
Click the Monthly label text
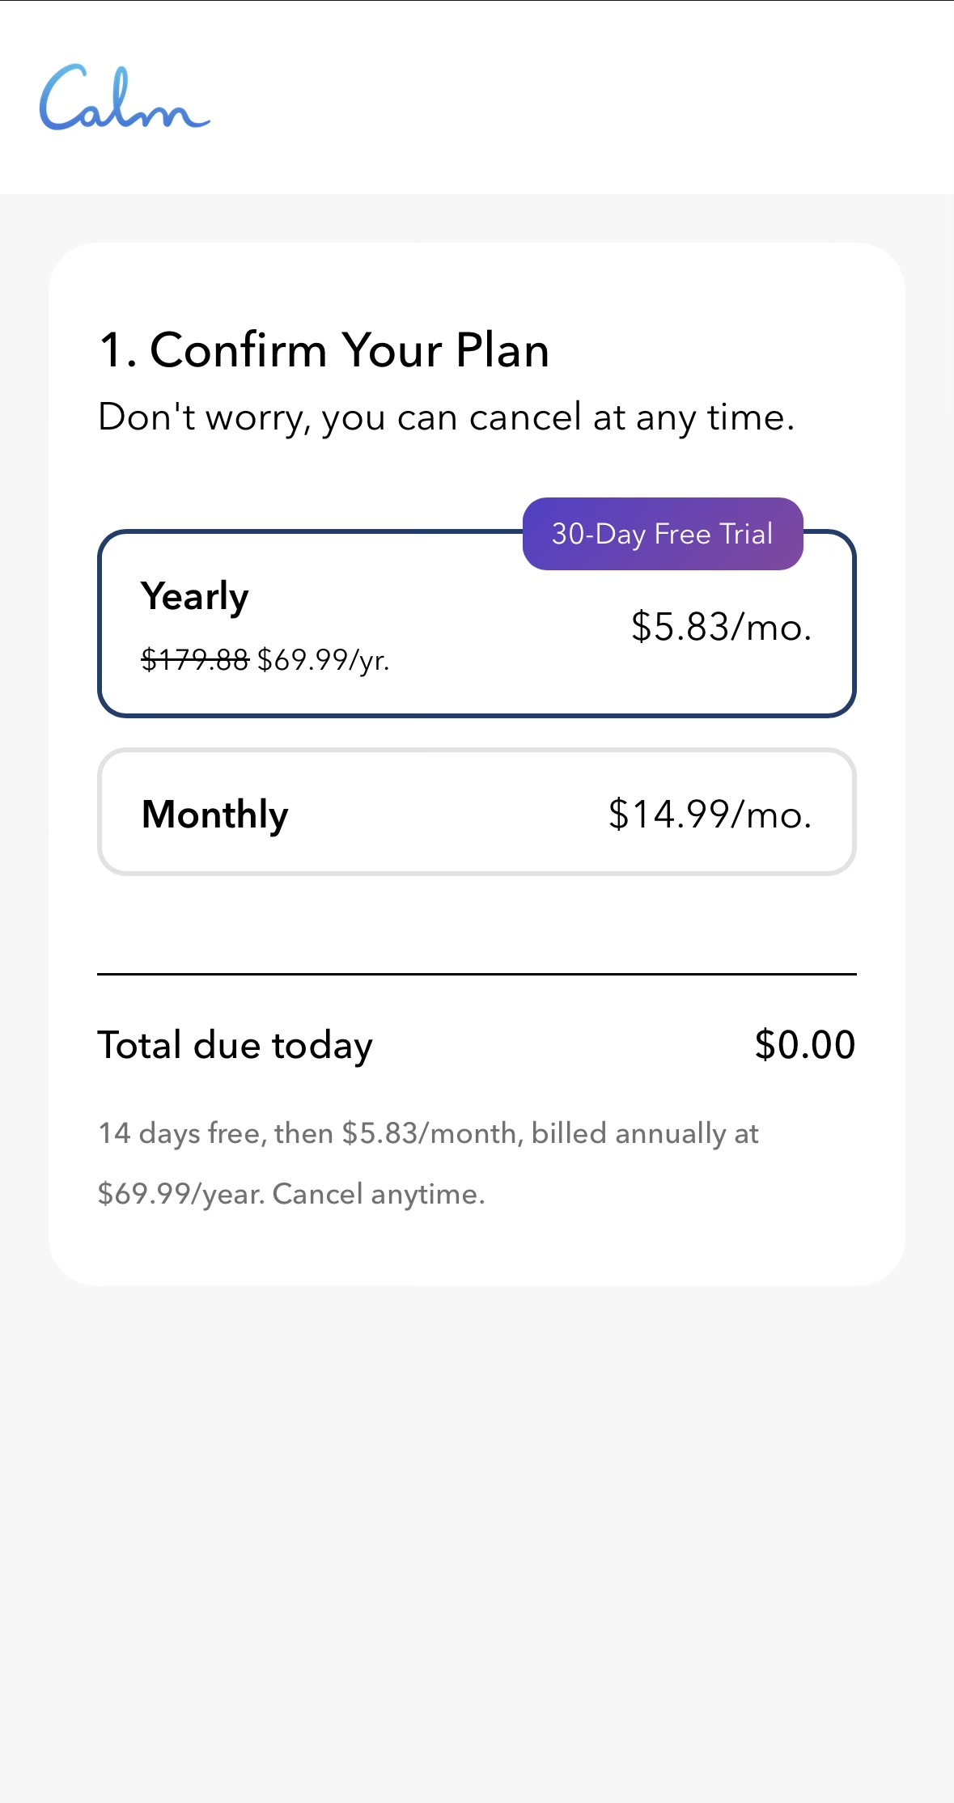point(215,815)
